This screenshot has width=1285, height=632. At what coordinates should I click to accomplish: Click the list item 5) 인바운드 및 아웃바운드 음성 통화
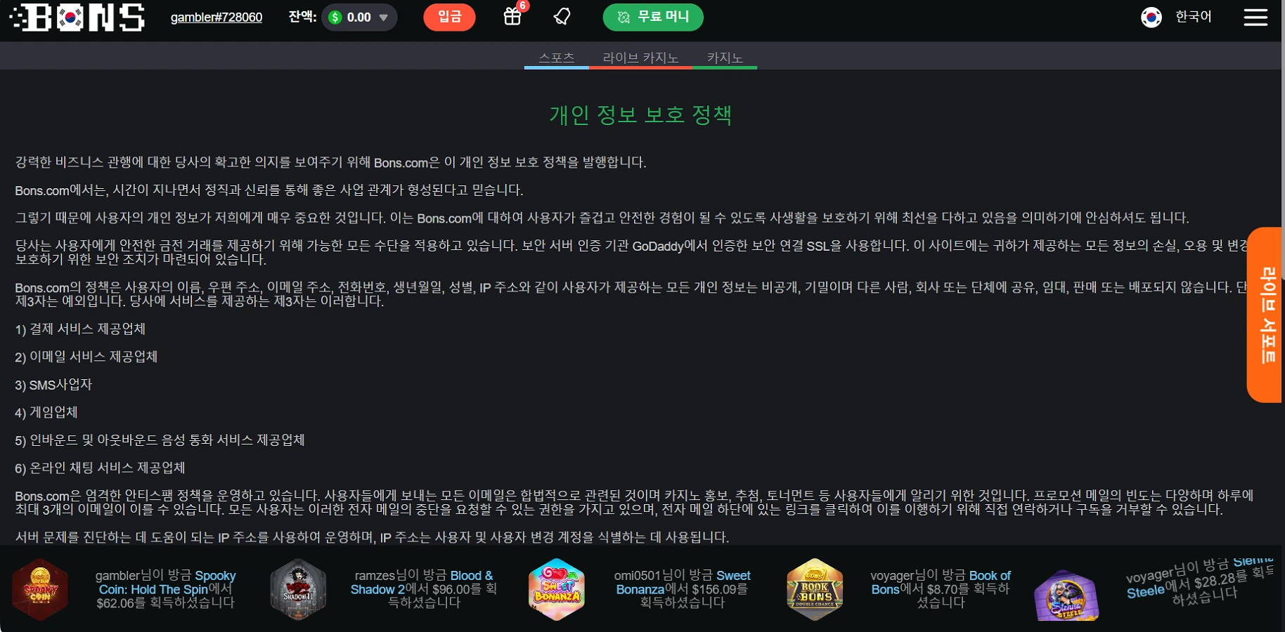[160, 440]
